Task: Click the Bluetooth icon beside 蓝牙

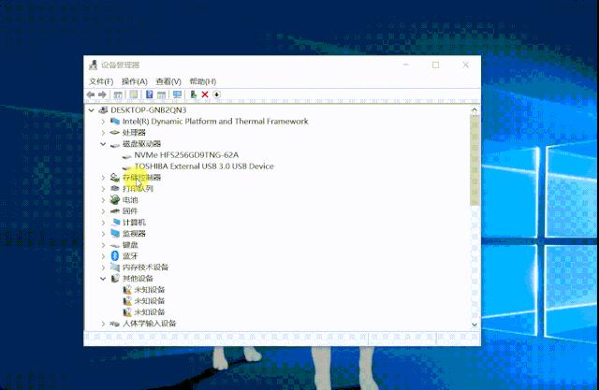Action: click(x=114, y=255)
